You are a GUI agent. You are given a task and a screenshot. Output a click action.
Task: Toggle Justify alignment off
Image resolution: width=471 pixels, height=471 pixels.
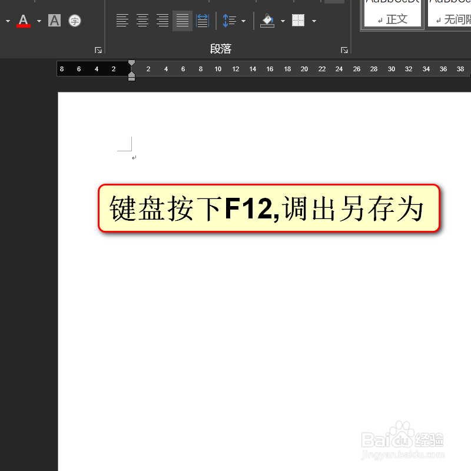(x=182, y=20)
